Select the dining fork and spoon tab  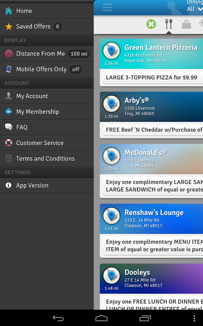coord(169,24)
